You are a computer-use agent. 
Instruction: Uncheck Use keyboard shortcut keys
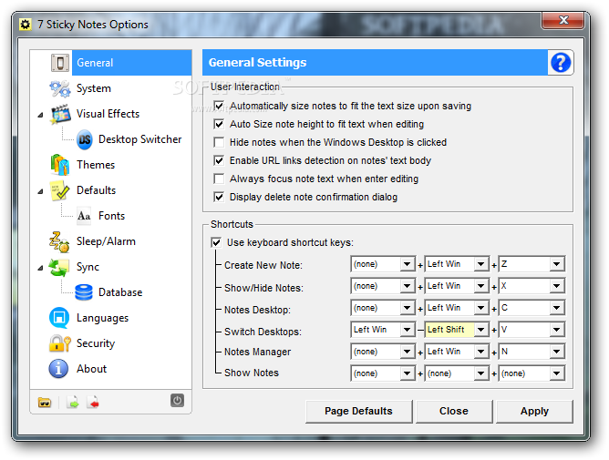point(216,242)
